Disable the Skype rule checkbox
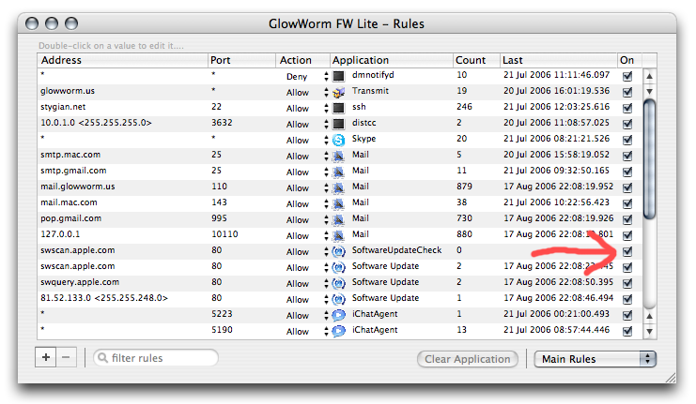Screen dimensions: 696x404 (x=627, y=140)
